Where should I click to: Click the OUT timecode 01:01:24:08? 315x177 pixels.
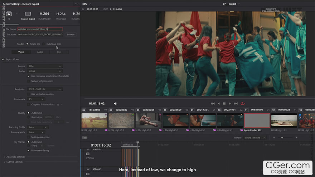[116, 9]
